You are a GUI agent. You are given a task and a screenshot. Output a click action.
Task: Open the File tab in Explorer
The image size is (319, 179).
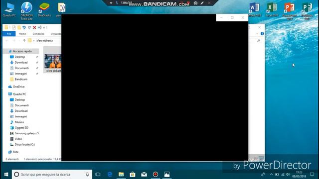(9, 34)
